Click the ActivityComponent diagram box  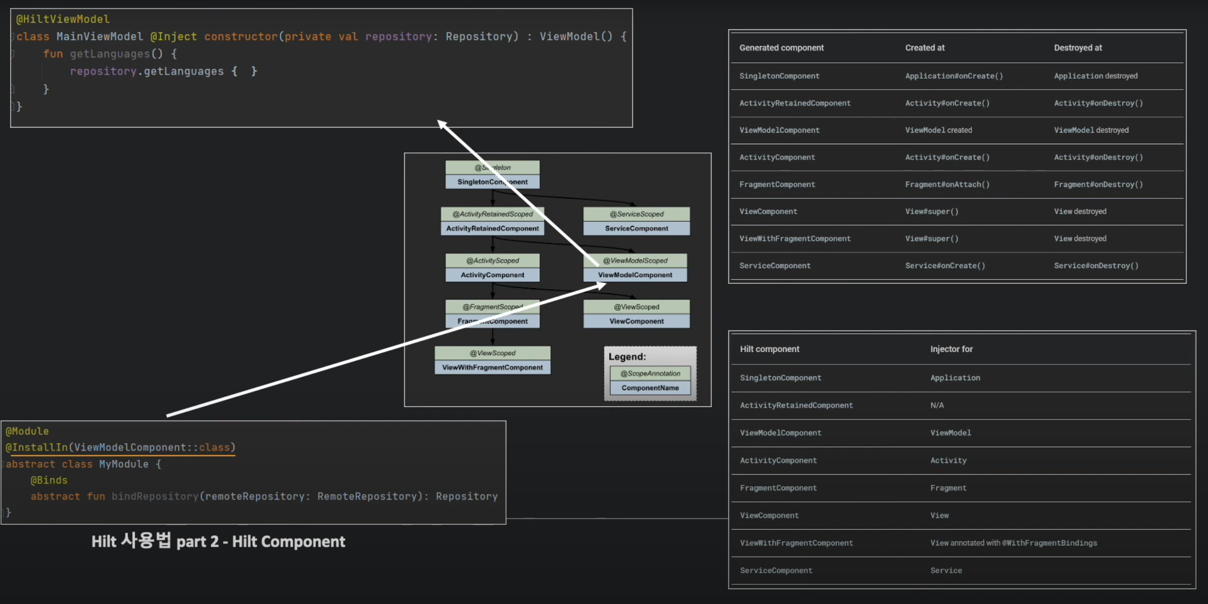pyautogui.click(x=492, y=275)
